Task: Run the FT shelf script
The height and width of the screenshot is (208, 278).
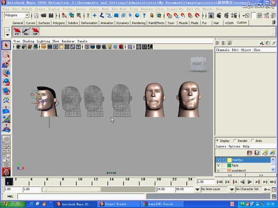Action: 17,31
